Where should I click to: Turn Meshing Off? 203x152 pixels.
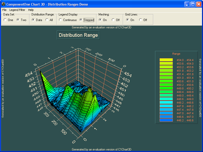pyautogui.click(x=113, y=20)
